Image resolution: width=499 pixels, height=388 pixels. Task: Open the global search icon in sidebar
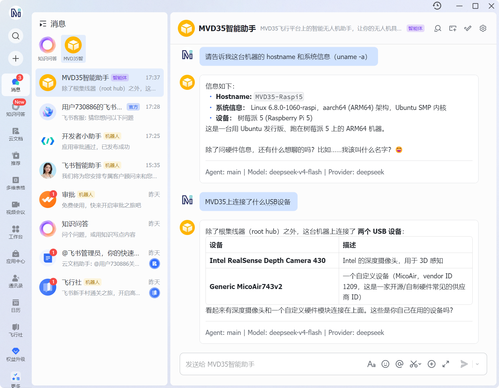tap(16, 36)
